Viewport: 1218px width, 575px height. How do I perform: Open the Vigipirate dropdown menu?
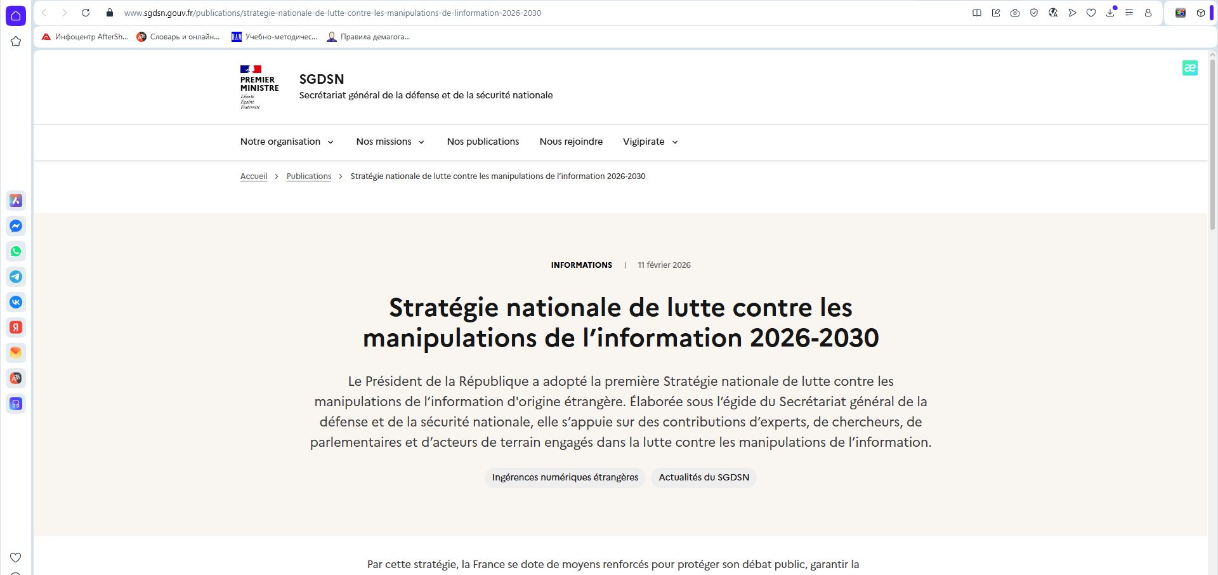[x=650, y=142]
